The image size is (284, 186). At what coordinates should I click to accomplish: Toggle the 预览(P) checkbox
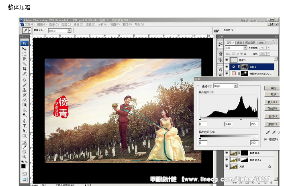[266, 139]
